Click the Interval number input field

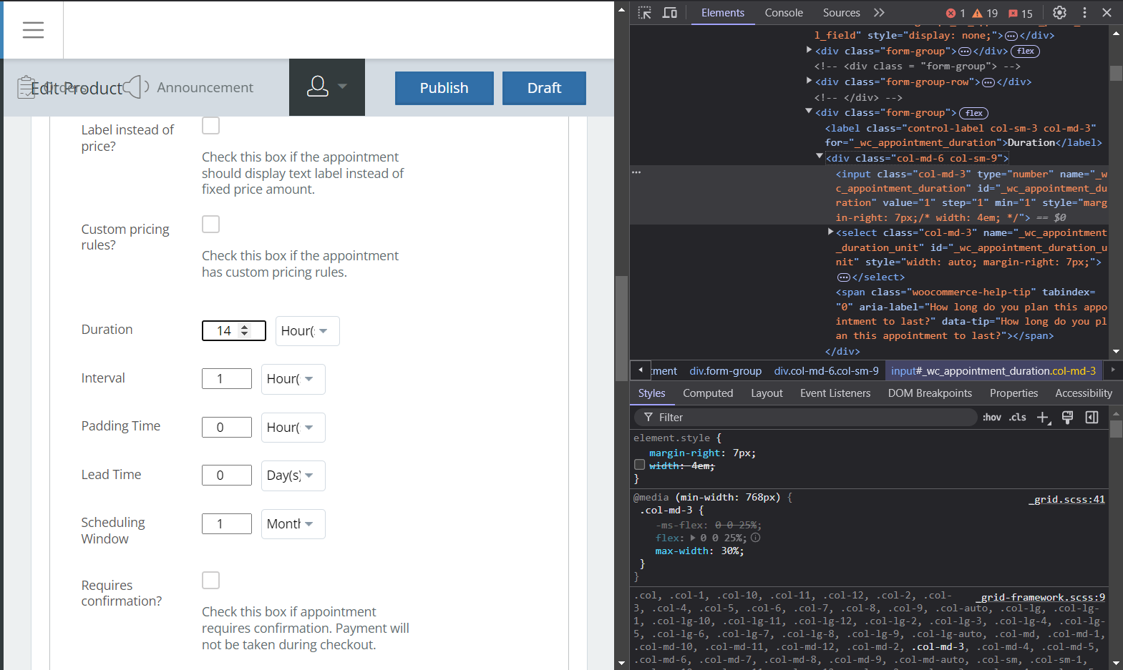tap(226, 379)
